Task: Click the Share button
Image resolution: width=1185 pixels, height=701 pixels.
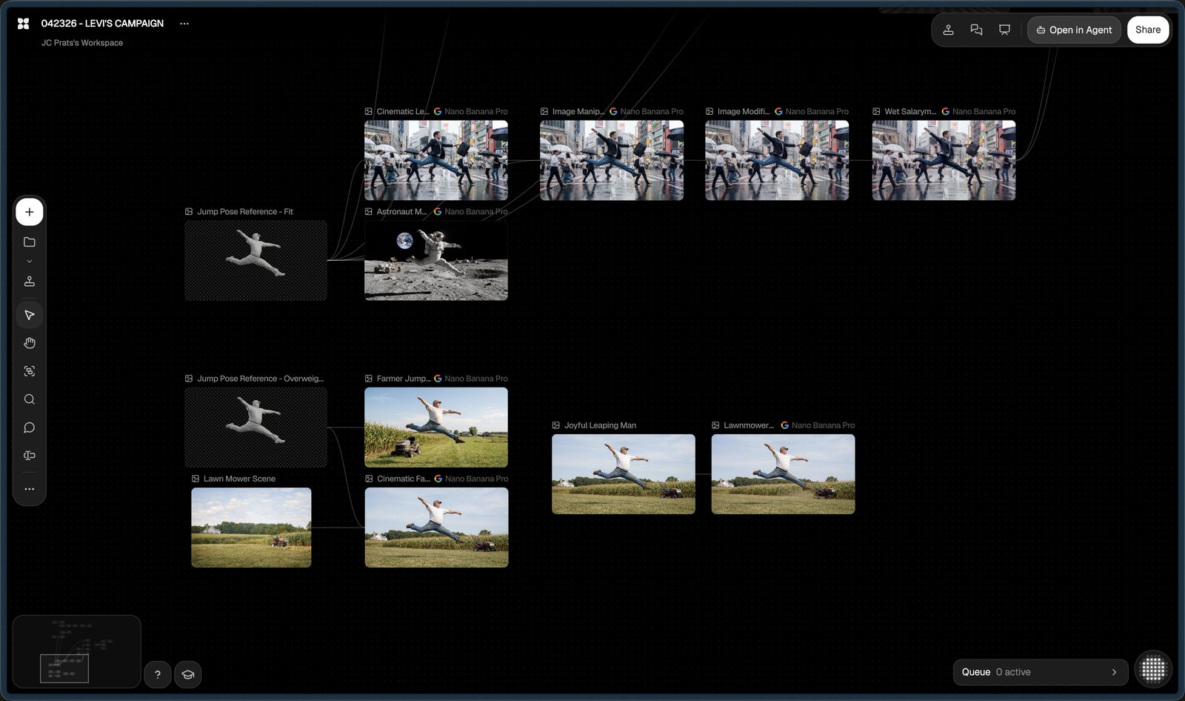Action: tap(1148, 30)
